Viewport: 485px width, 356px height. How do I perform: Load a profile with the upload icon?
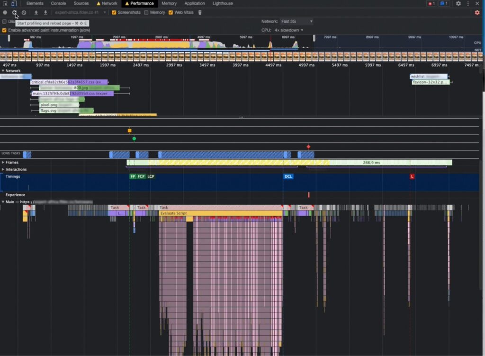pyautogui.click(x=36, y=13)
